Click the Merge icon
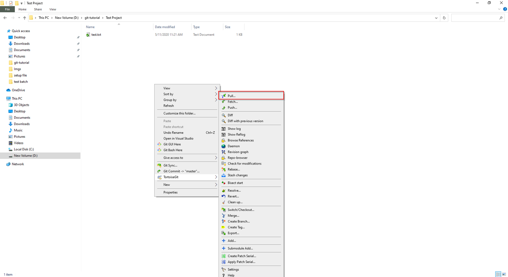Viewport: 508px width, 277px height. tap(224, 216)
